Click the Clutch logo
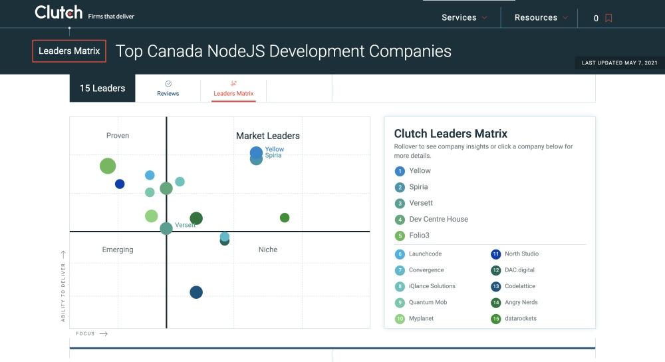The height and width of the screenshot is (362, 665). (x=59, y=12)
